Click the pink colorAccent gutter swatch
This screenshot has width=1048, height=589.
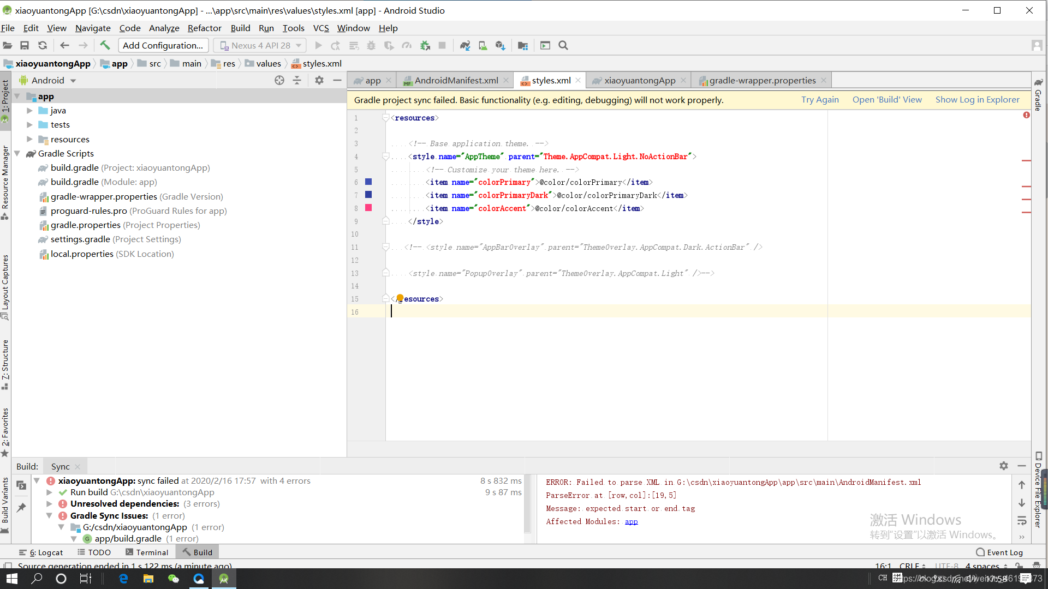[368, 208]
